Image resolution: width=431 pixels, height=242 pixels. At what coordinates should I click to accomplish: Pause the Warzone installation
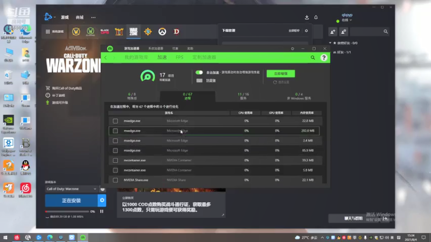click(102, 211)
